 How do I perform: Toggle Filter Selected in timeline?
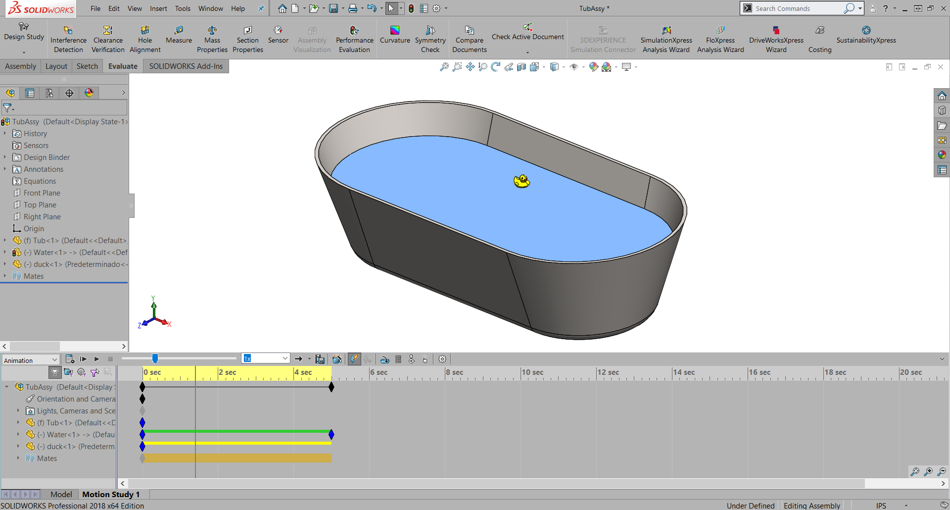(95, 372)
